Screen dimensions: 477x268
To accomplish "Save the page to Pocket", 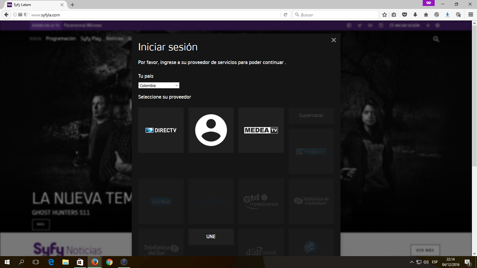I will (405, 15).
